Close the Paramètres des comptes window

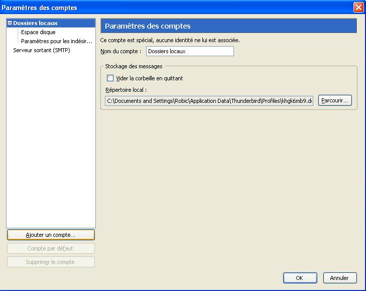[358, 8]
